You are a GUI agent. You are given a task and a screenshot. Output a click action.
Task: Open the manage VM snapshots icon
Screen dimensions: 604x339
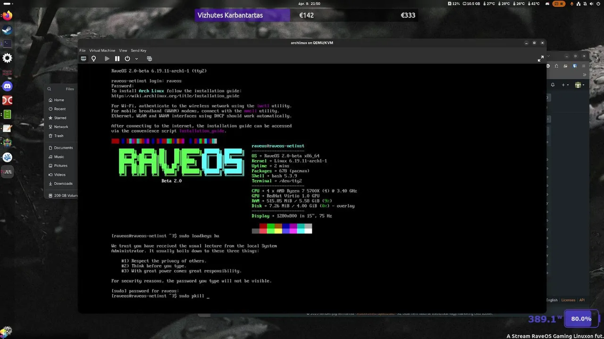[x=149, y=58]
